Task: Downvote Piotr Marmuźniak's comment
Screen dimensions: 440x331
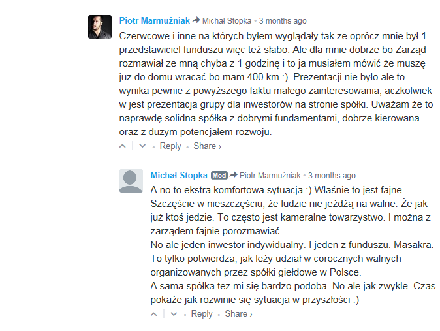Action: (142, 146)
